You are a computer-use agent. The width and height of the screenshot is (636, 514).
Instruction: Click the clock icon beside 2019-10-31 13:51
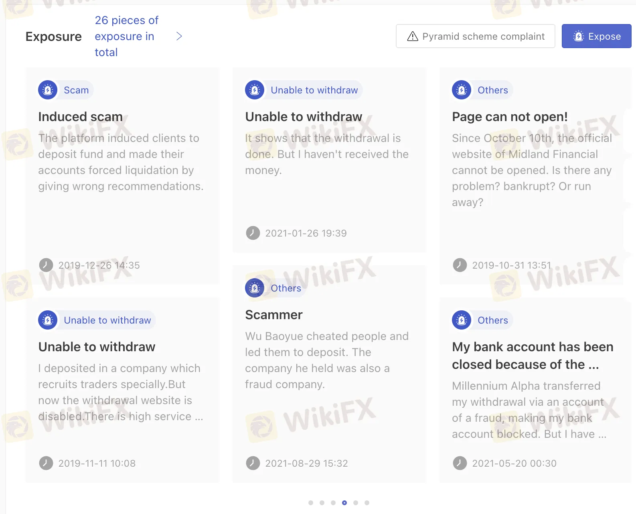click(x=460, y=265)
